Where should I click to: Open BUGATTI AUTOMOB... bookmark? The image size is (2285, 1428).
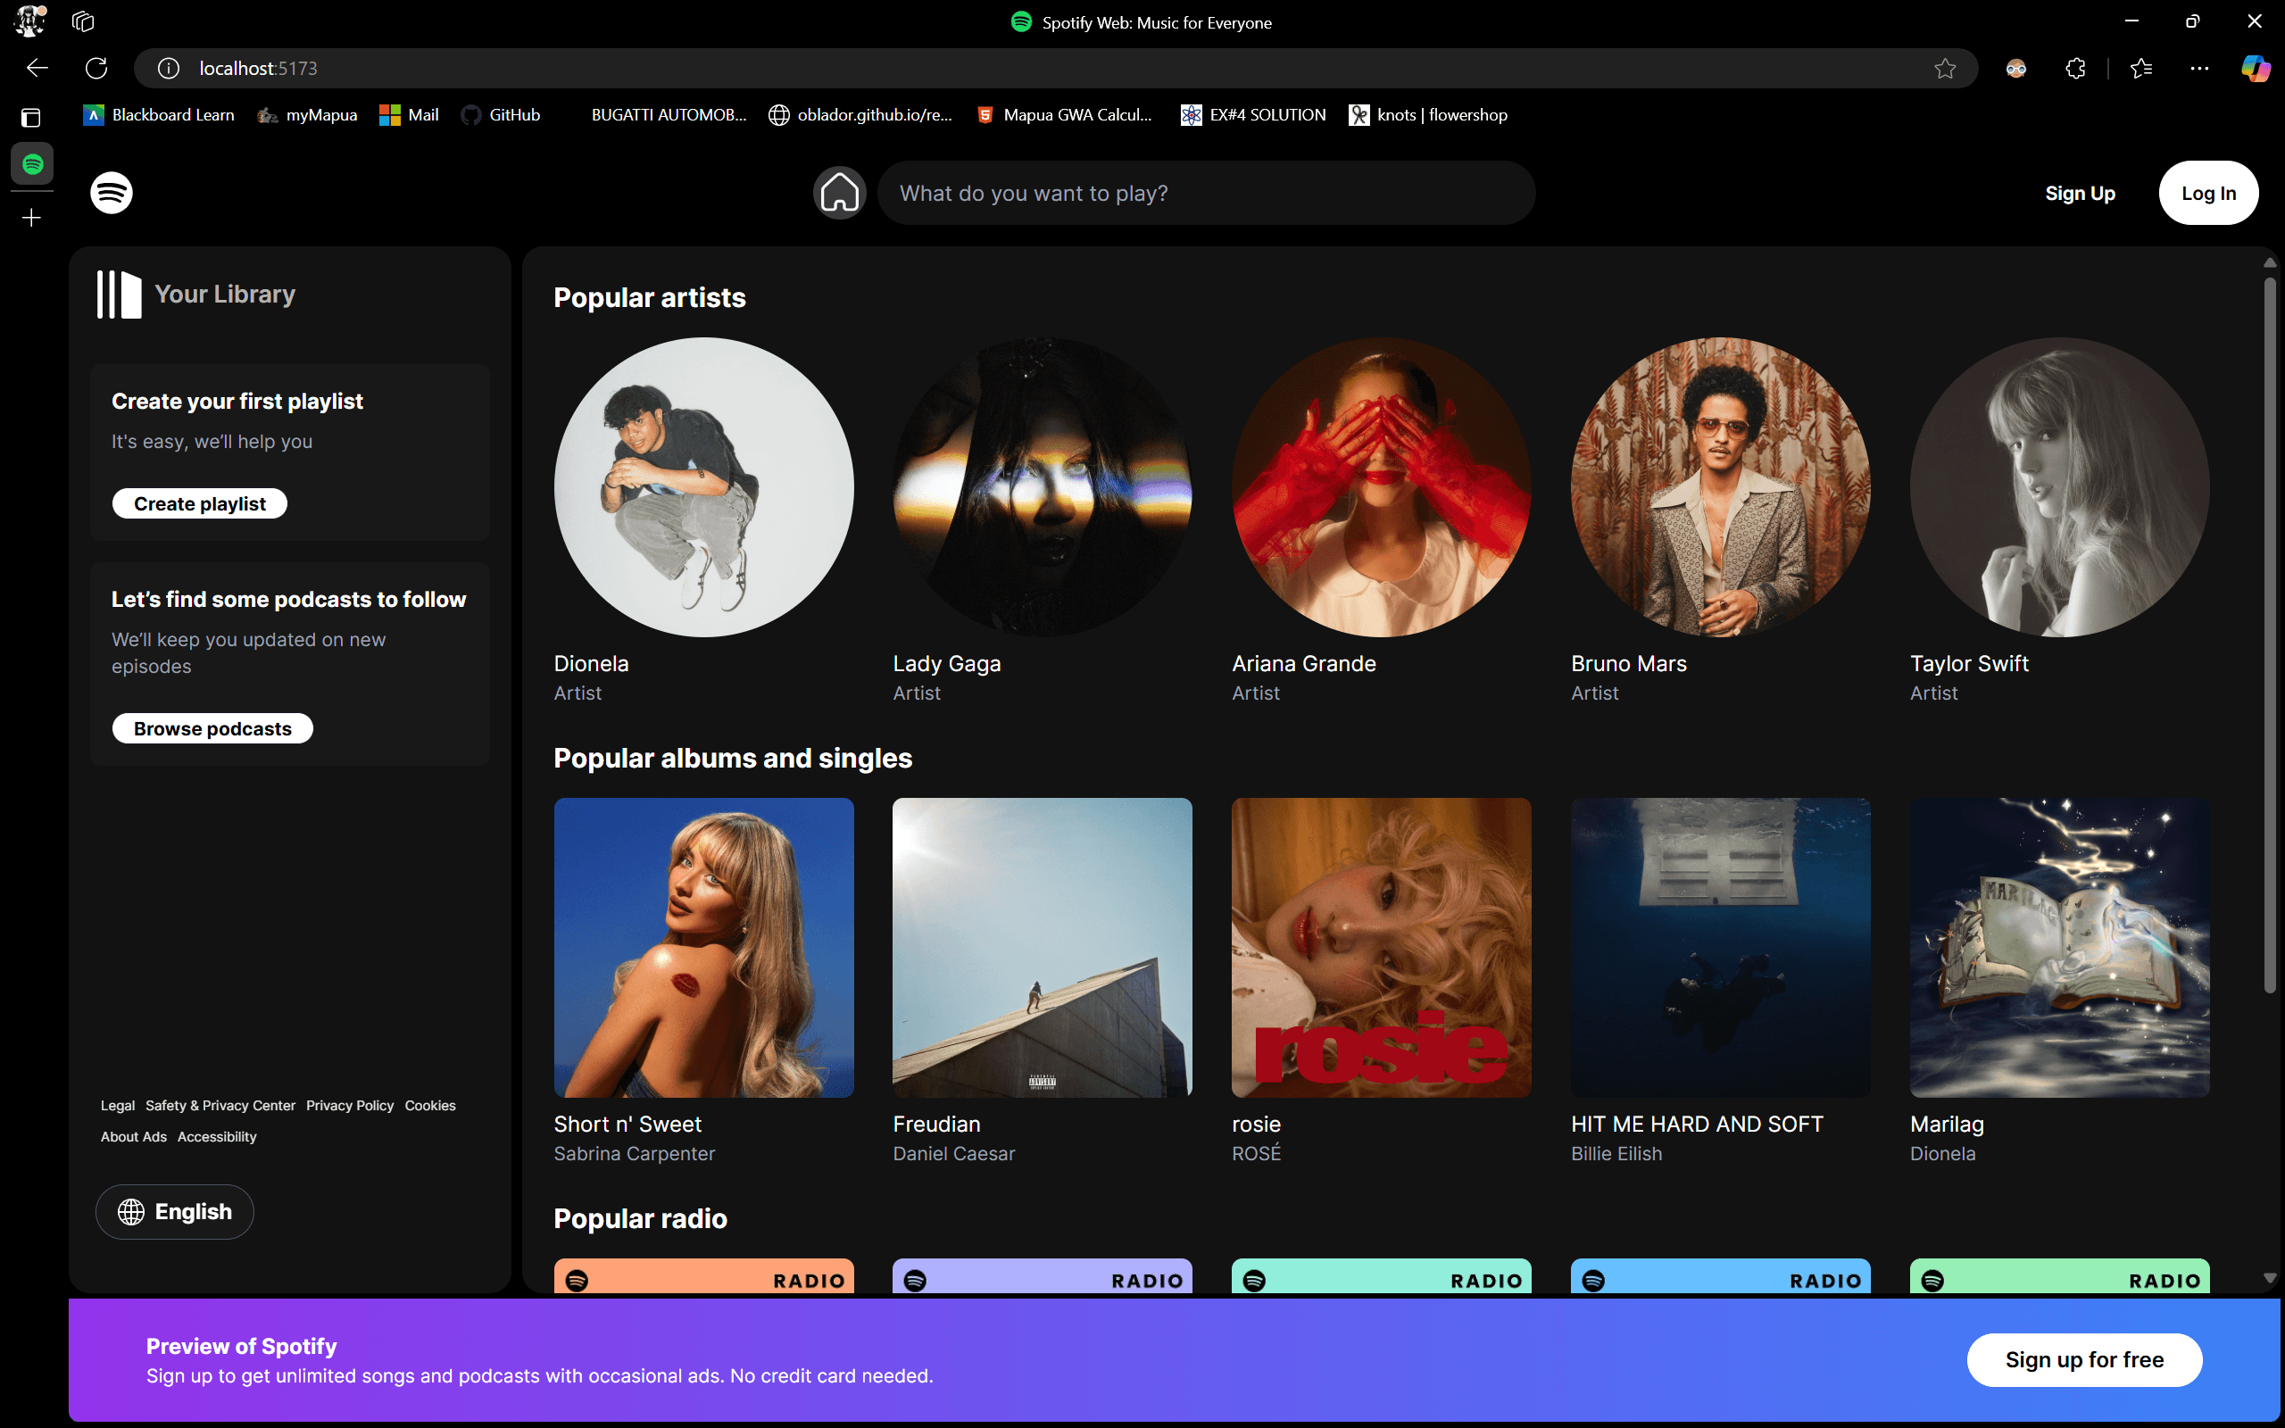click(x=656, y=115)
